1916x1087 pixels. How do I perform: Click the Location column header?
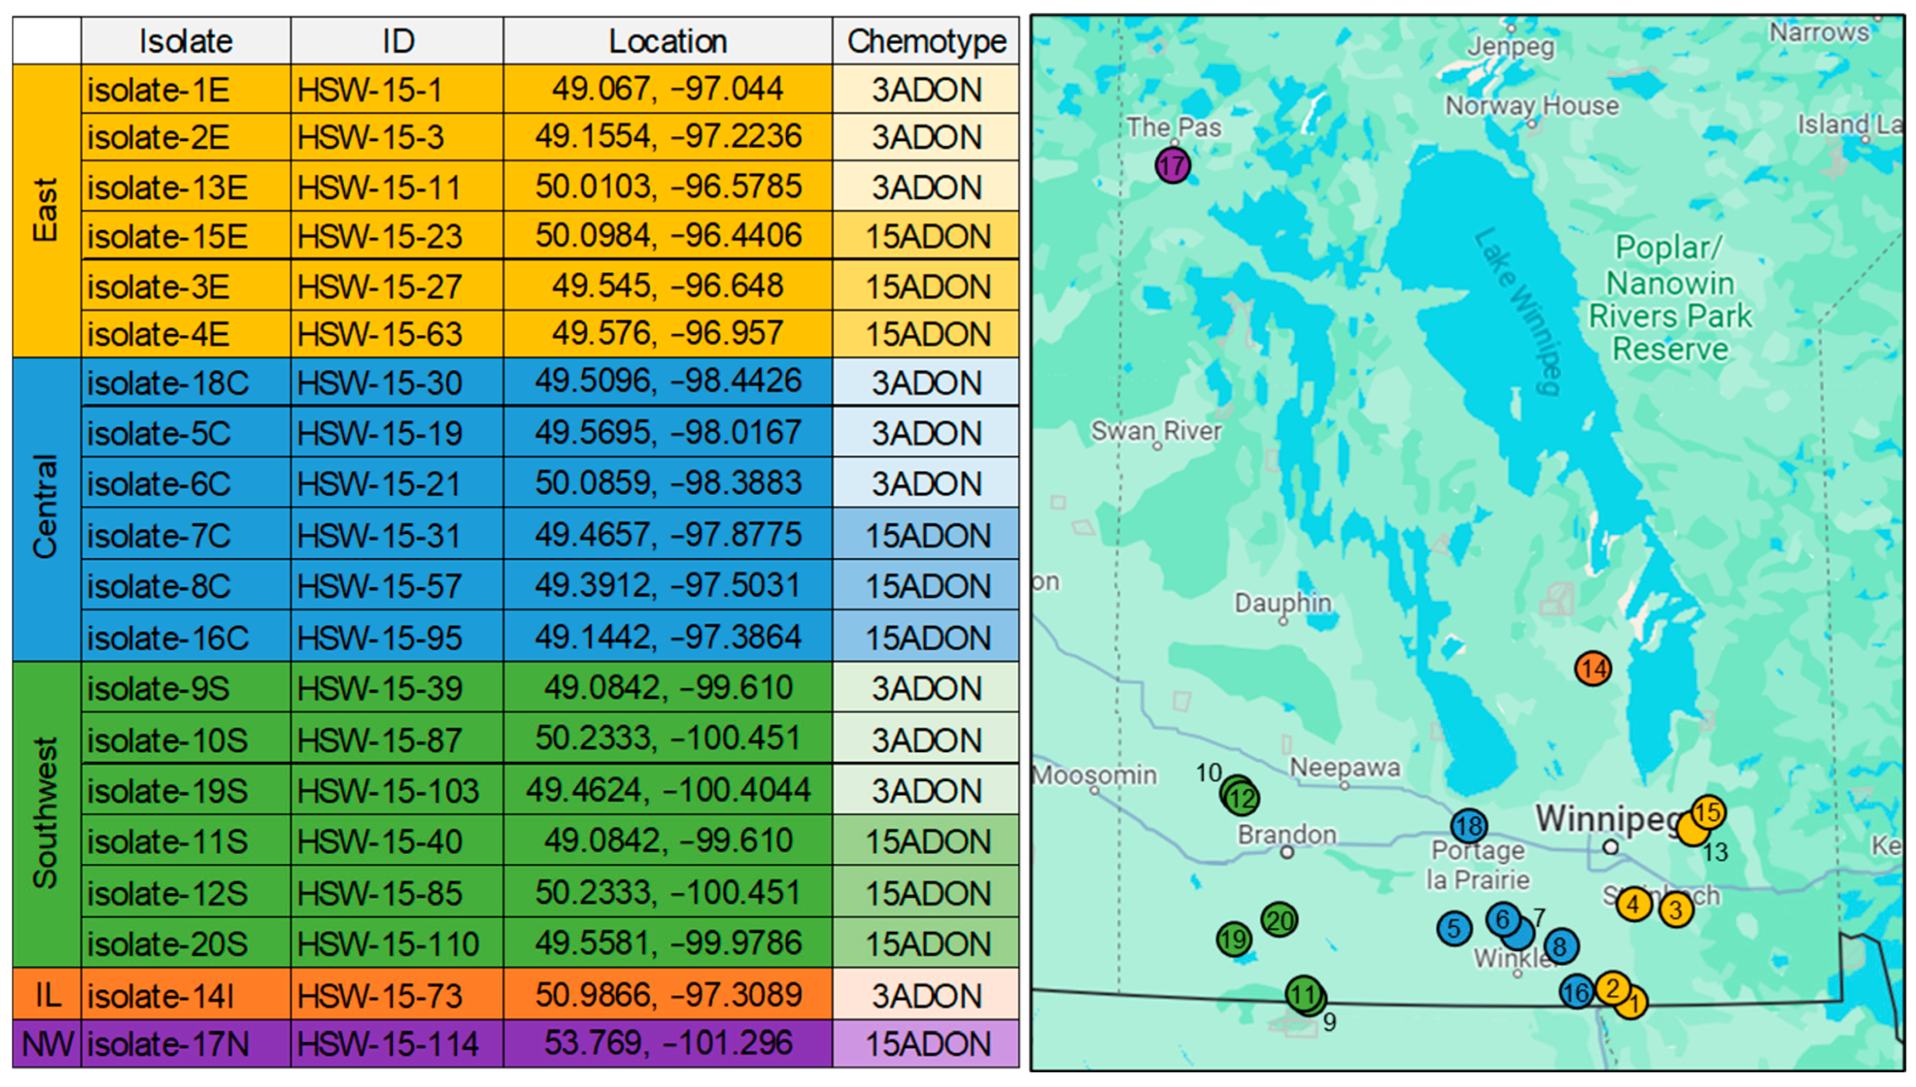[x=668, y=41]
